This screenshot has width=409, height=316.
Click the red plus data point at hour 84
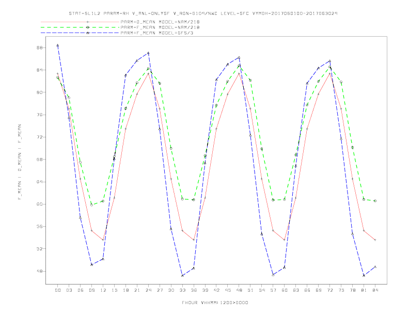tap(375, 240)
